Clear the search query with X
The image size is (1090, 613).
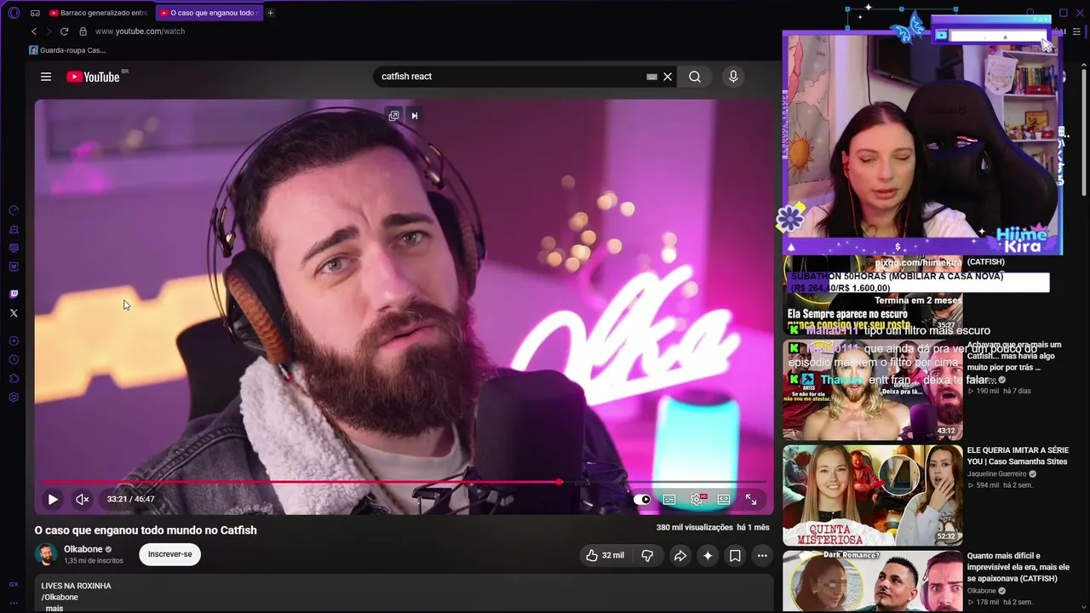(668, 77)
